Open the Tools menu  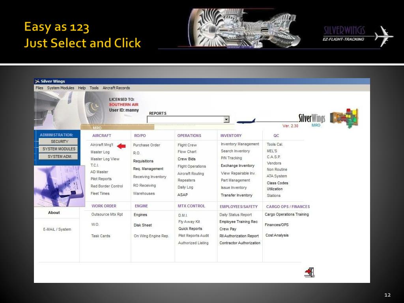pos(94,88)
